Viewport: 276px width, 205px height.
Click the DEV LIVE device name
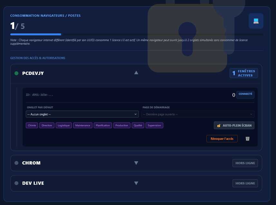point(33,183)
